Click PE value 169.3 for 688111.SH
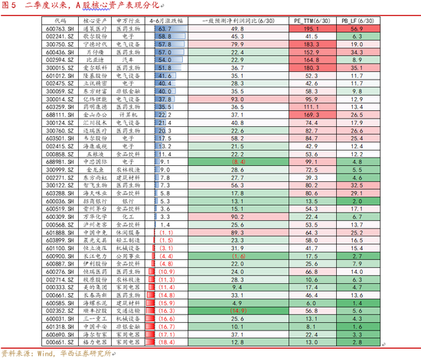The image size is (421, 358). point(312,115)
